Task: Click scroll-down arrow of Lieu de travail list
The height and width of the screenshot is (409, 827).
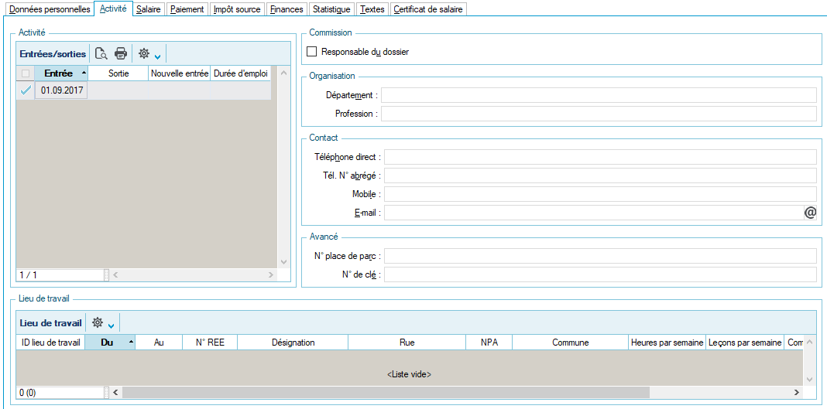Action: 810,380
